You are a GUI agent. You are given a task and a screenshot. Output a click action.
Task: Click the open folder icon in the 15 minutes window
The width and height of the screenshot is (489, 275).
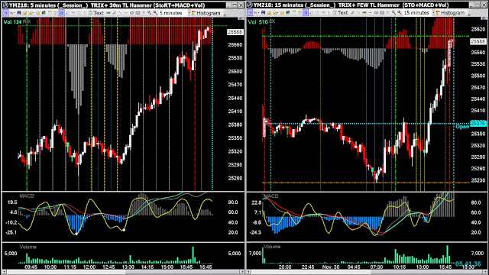point(269,13)
